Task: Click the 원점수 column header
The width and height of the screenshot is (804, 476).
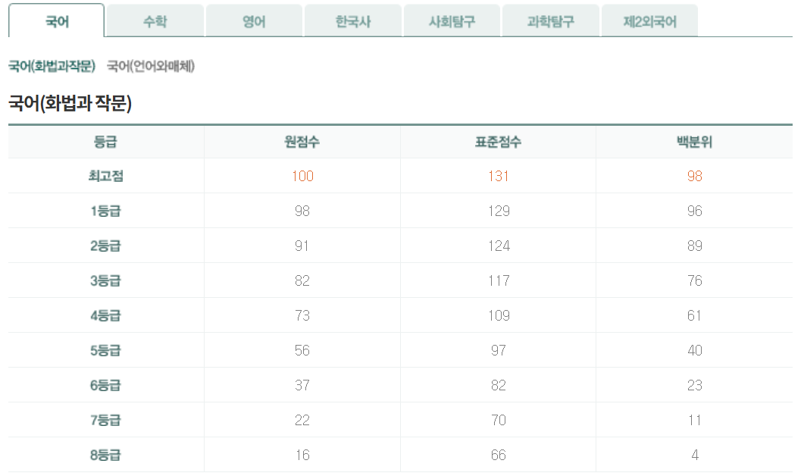Action: [301, 141]
